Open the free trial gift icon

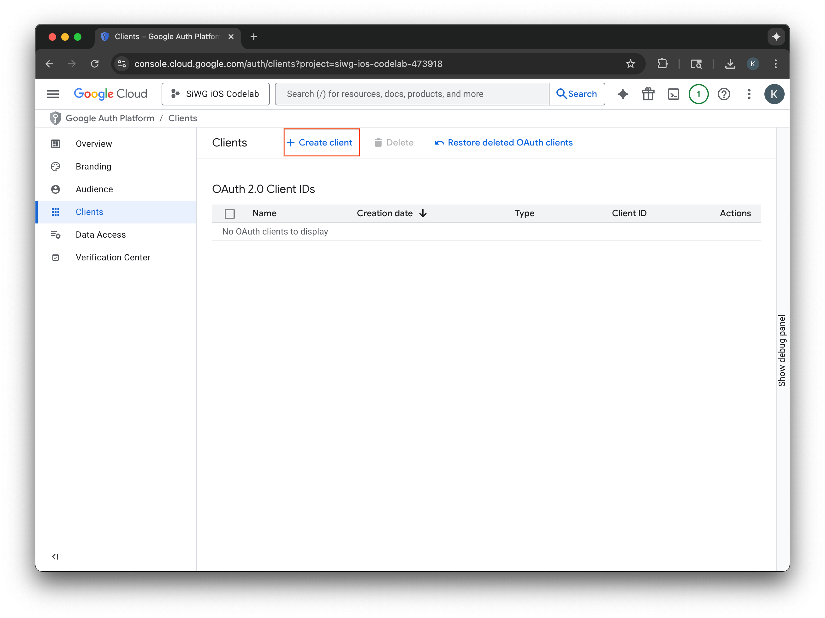tap(648, 94)
